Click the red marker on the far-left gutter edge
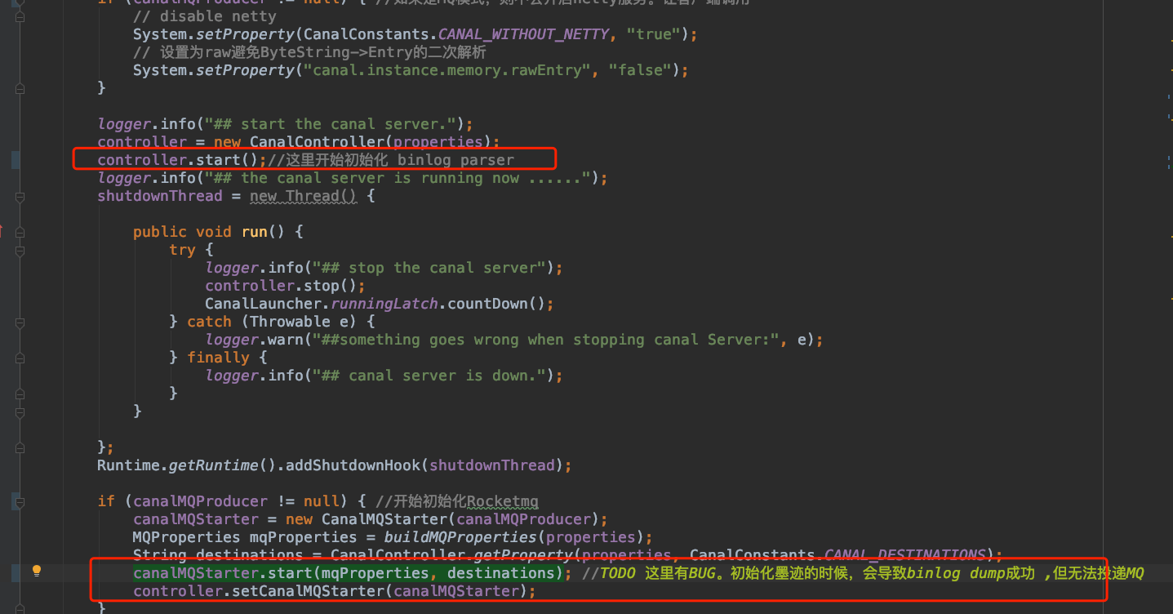 [2, 231]
